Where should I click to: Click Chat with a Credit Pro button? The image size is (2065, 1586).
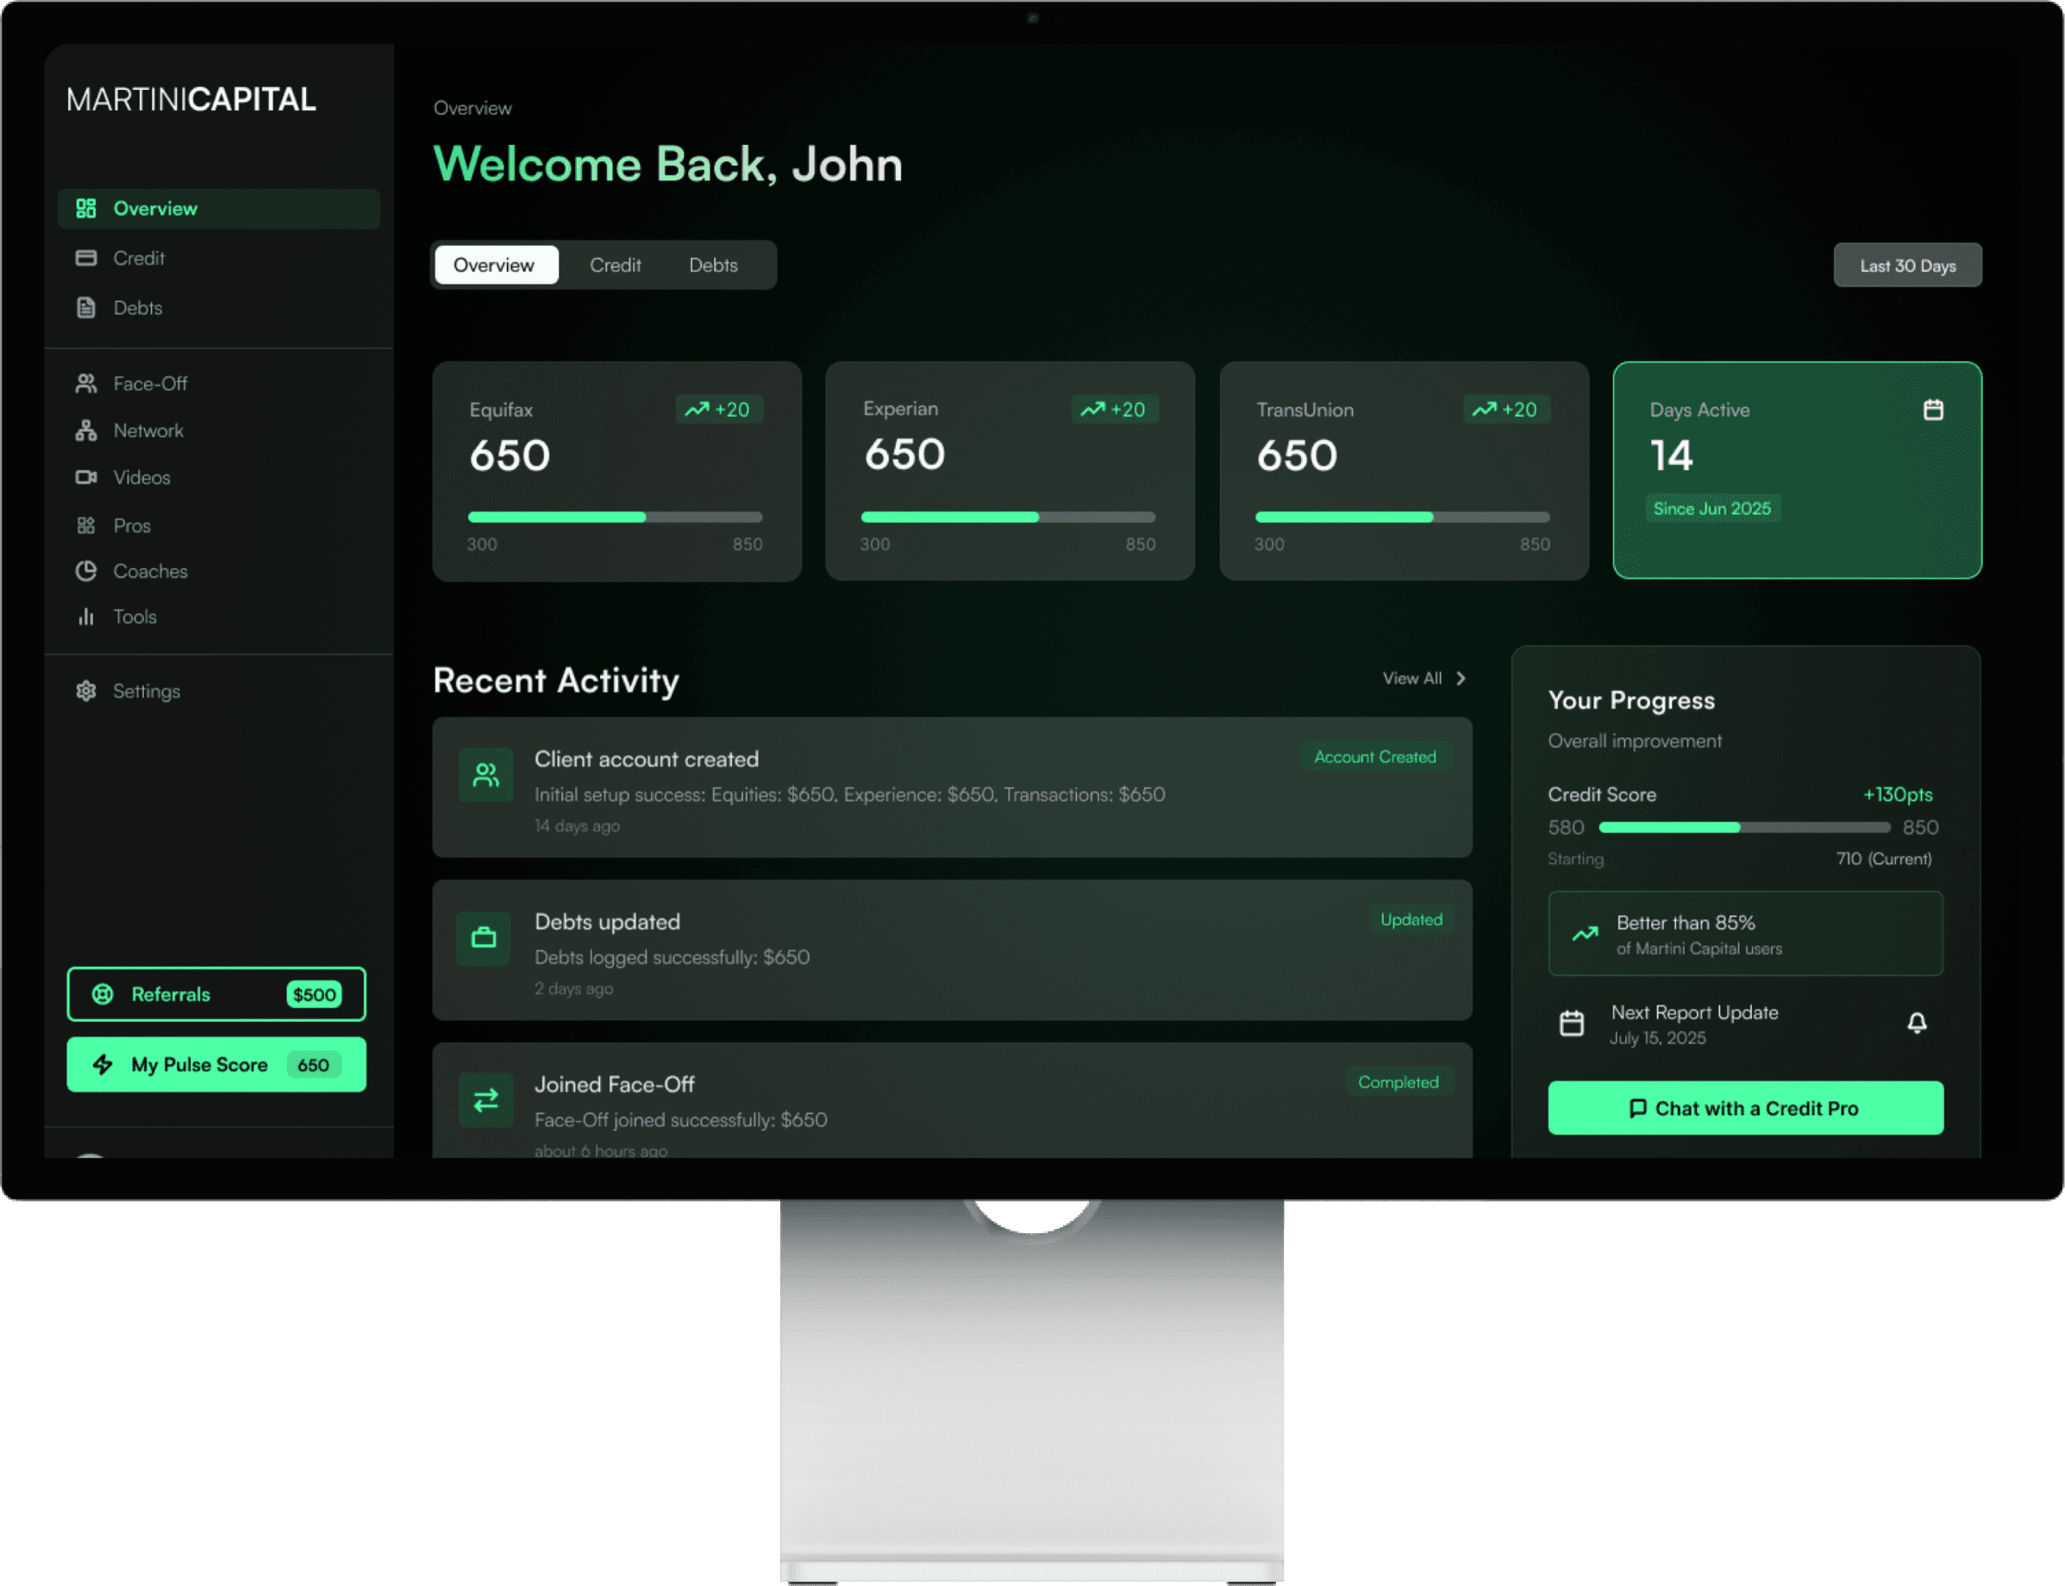click(1744, 1108)
